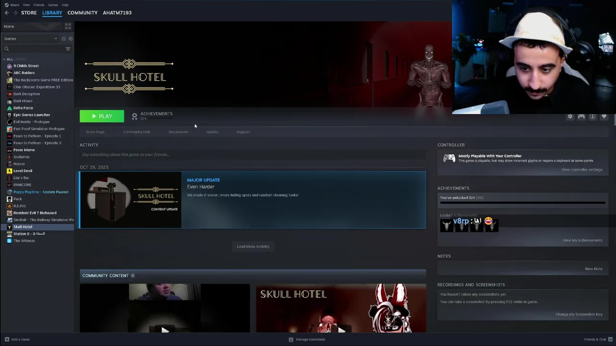Viewport: 616px width, 346px height.
Task: Select the Epic Games Launcher icon
Action: [x=9, y=115]
